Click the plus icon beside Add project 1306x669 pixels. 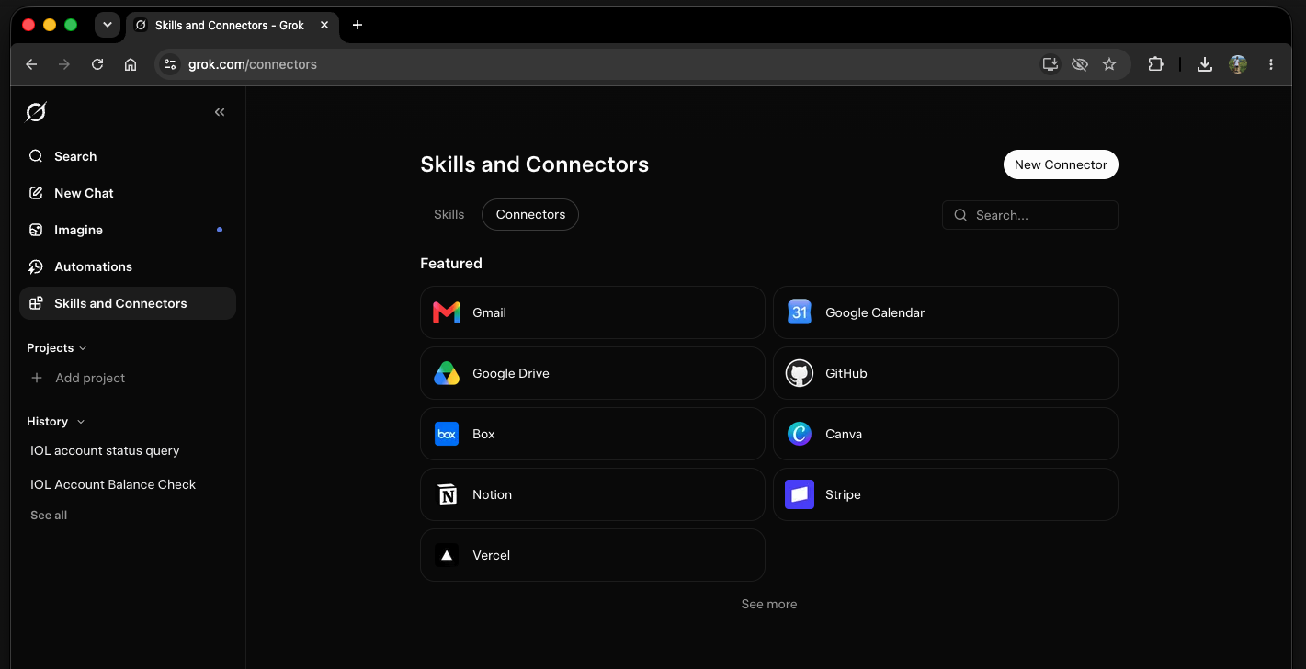(37, 378)
